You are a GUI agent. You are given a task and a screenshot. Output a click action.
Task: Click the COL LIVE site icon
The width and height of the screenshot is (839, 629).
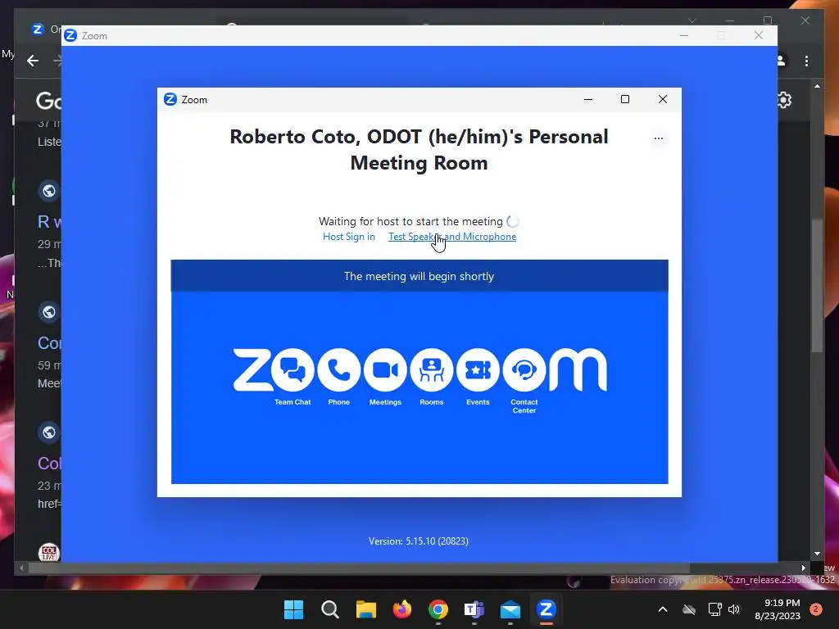point(48,553)
